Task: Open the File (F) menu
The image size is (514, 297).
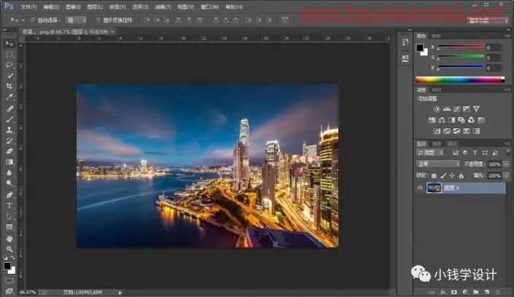Action: pyautogui.click(x=28, y=7)
